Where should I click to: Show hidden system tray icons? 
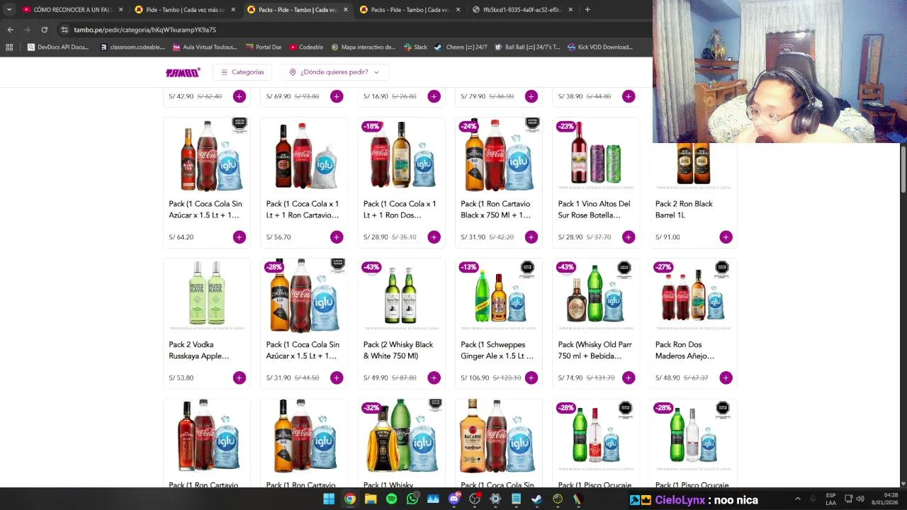tap(797, 499)
